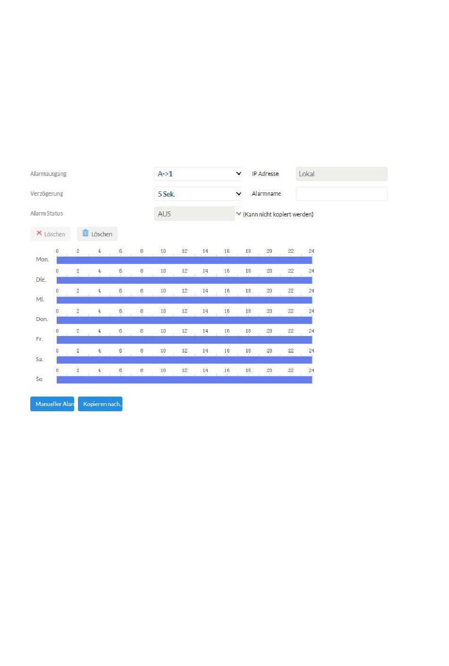
Task: Click the Friday (Fr.) schedule bar
Action: tap(184, 340)
